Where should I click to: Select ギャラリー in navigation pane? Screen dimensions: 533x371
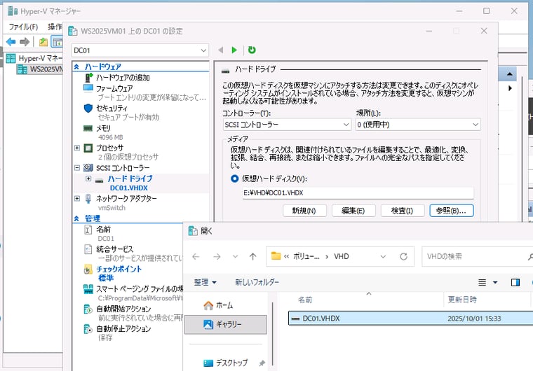click(x=226, y=325)
